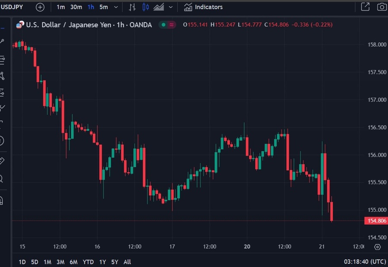Open the emoji icons tool

click(1, 140)
